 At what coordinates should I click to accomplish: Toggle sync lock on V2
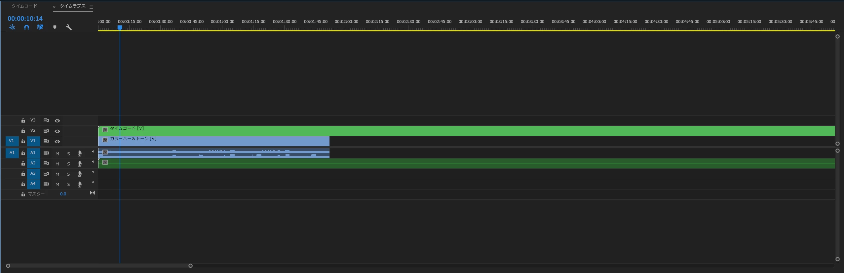pyautogui.click(x=46, y=131)
